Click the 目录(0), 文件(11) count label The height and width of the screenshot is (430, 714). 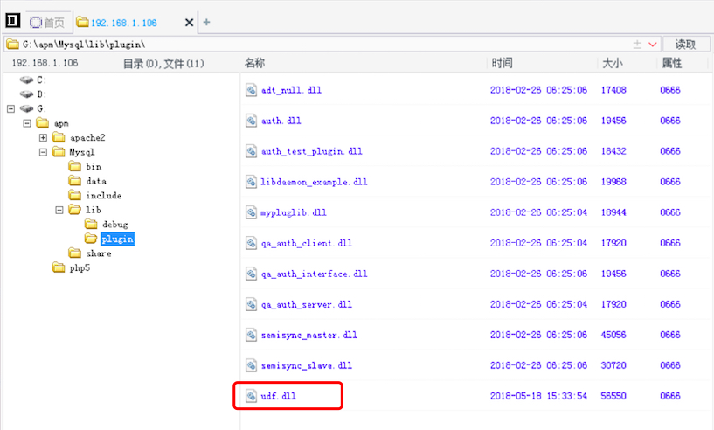164,63
